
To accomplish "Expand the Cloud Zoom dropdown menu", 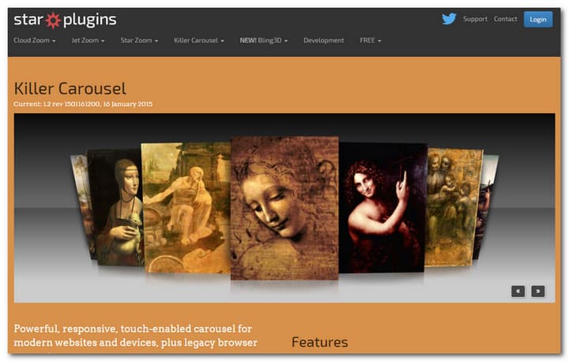I will point(35,40).
